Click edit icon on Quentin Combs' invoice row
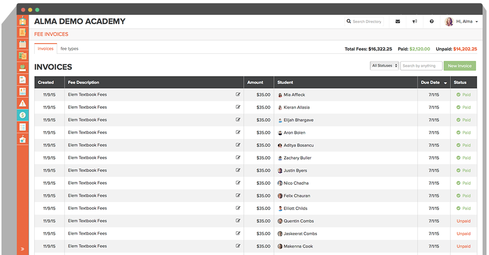The height and width of the screenshot is (255, 489). (x=238, y=221)
